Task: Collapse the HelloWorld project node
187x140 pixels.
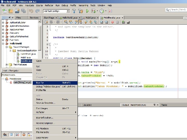Action: [x=3, y=44]
